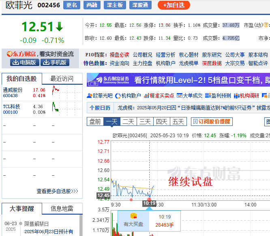Viewport: 270px width, 236px height.
Task: Click the 深主板 tag button
Action: pos(115,5)
